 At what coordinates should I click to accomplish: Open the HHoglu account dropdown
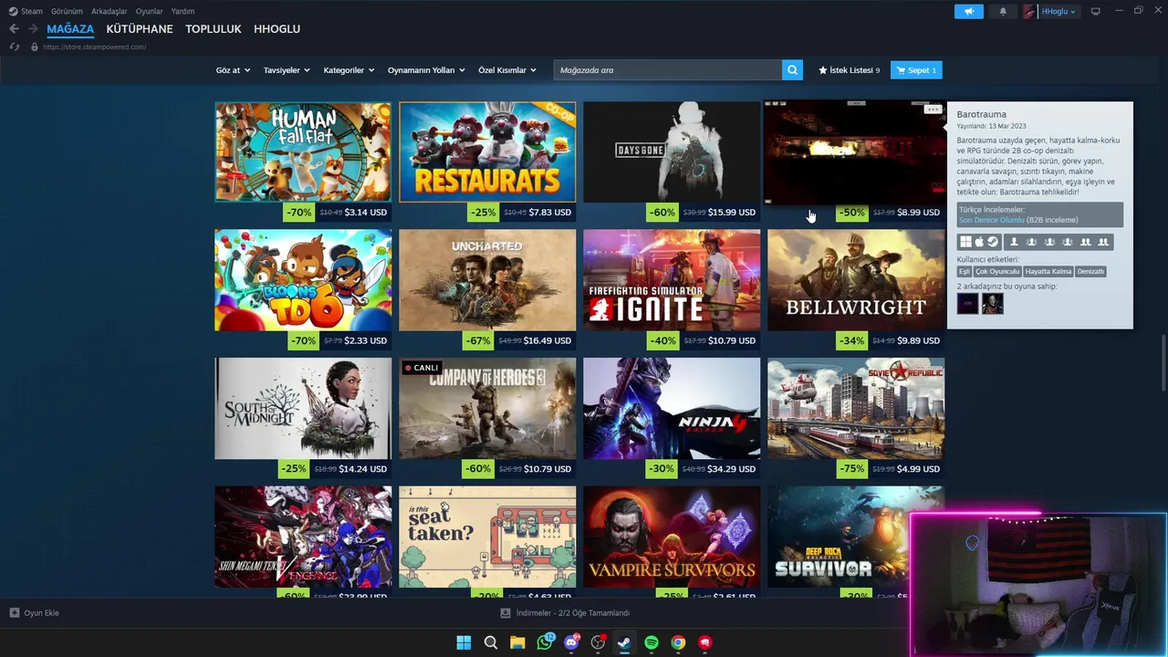(1058, 11)
